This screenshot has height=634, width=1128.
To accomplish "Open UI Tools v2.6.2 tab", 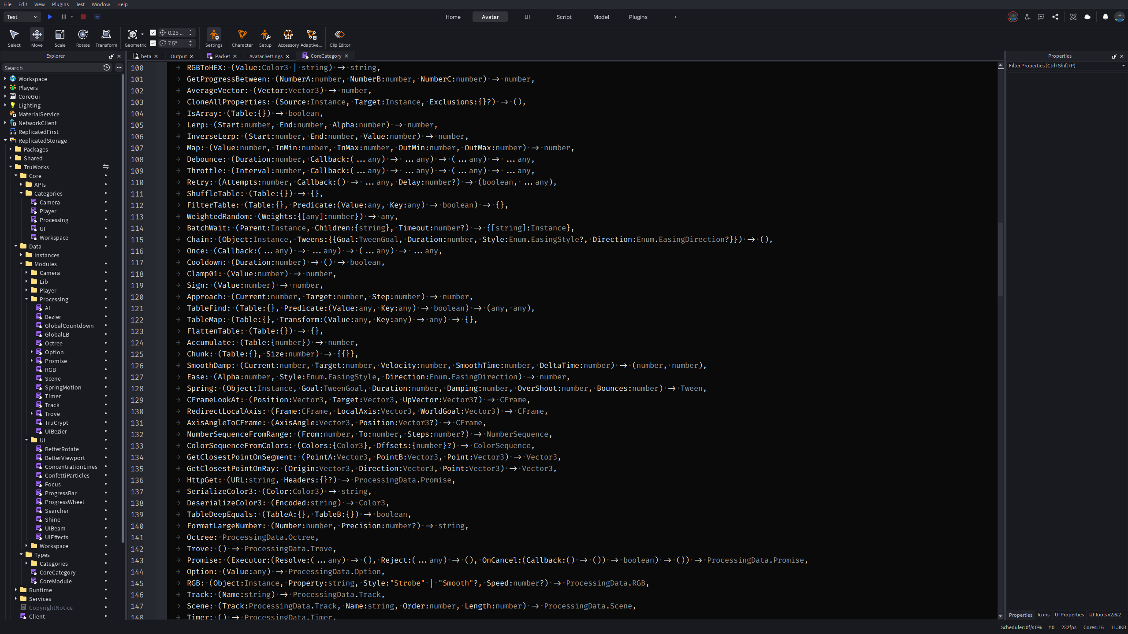I will tap(1105, 615).
